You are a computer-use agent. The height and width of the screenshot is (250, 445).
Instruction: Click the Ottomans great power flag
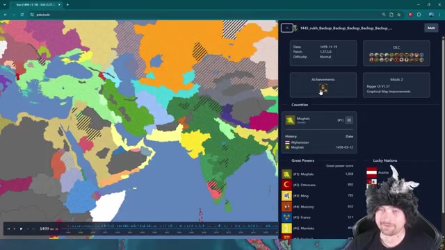pos(286,185)
